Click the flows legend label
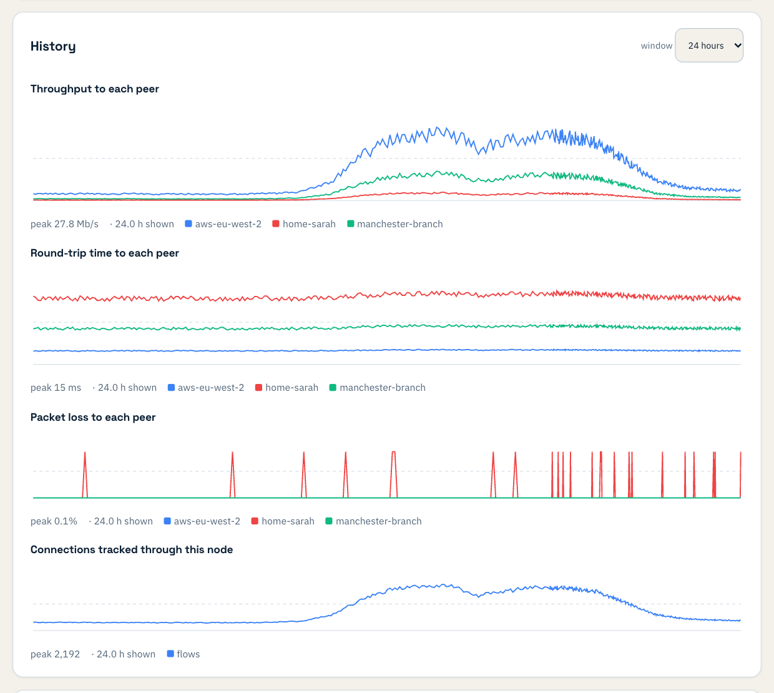This screenshot has width=774, height=693. coord(189,654)
